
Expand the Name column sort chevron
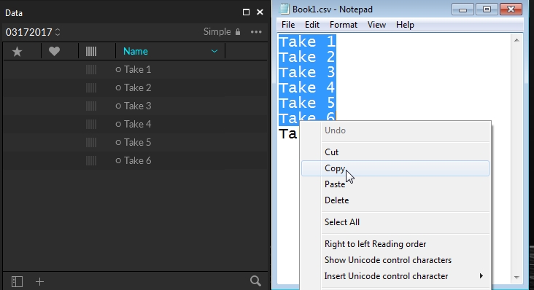click(x=214, y=51)
